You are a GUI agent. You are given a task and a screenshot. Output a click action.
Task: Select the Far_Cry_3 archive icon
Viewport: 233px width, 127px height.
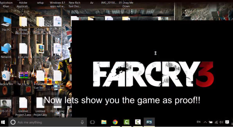[23, 76]
